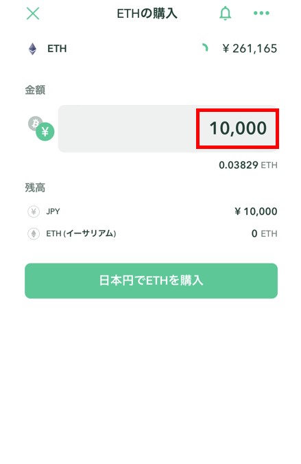This screenshot has width=301, height=464.
Task: Tap the ETHの購入 page title
Action: coord(147,14)
